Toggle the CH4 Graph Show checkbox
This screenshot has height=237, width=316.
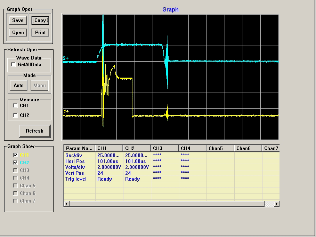[15, 178]
